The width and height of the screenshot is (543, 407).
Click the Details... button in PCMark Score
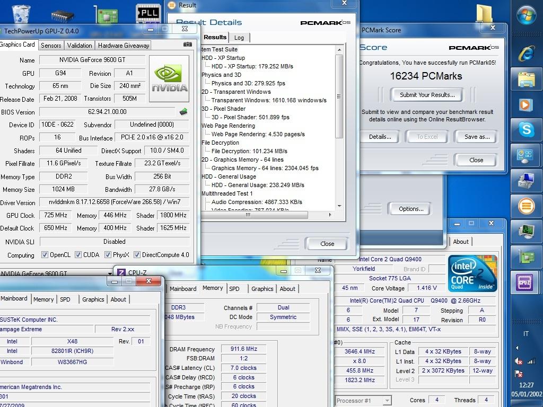tap(380, 137)
